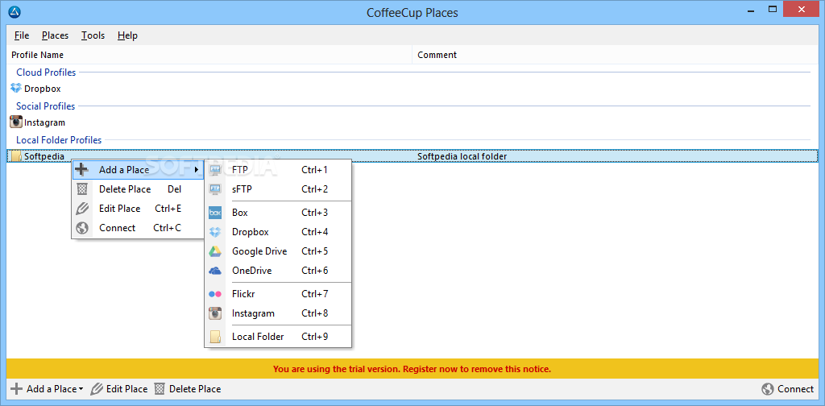Click the Instagram profile icon in list
Viewport: 825px width, 406px height.
16,122
